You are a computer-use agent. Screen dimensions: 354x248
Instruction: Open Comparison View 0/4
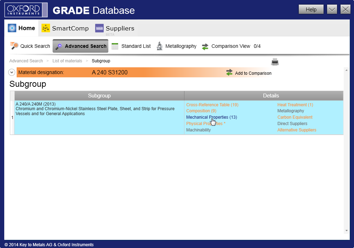pyautogui.click(x=231, y=46)
